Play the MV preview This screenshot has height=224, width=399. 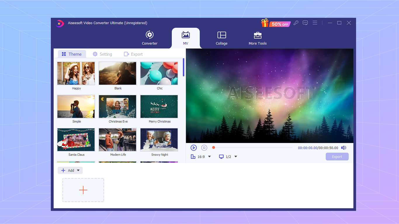pyautogui.click(x=194, y=148)
